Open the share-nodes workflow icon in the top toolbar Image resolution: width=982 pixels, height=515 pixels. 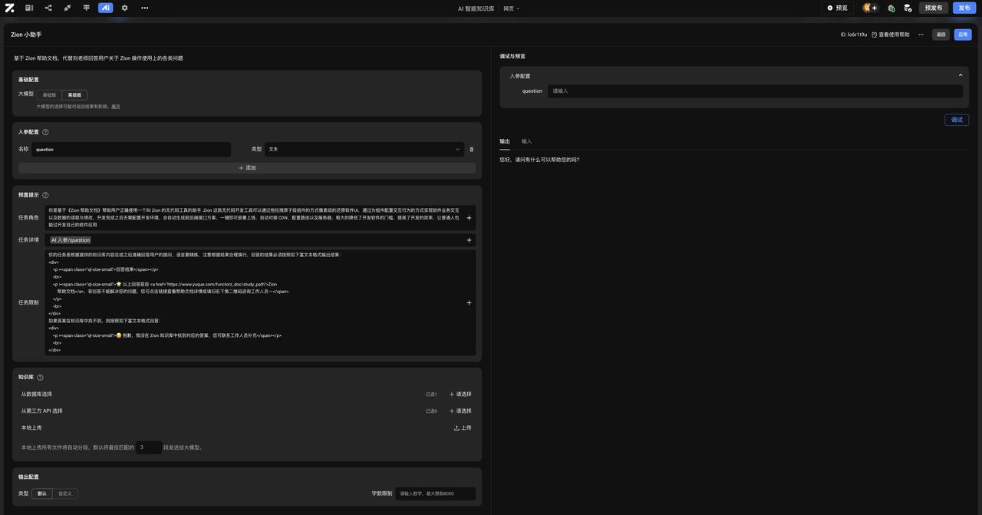[48, 8]
